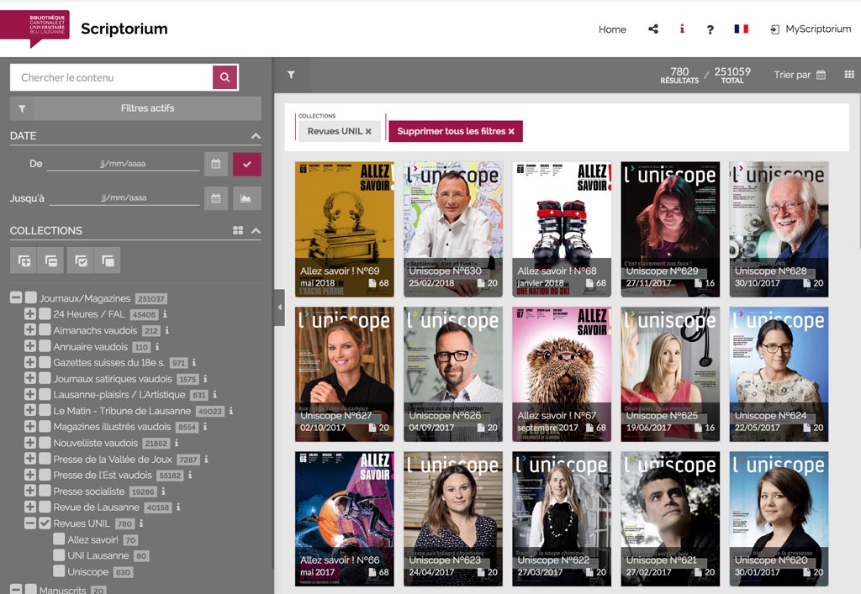This screenshot has height=594, width=861.
Task: Click the Filtres actifs bar
Action: 147,108
